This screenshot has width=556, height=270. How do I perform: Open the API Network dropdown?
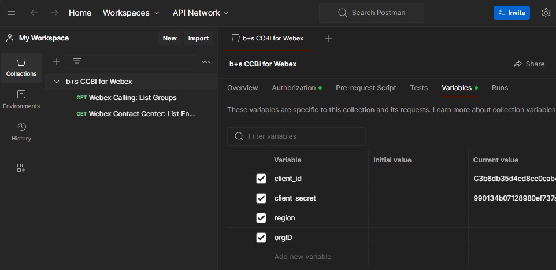201,13
